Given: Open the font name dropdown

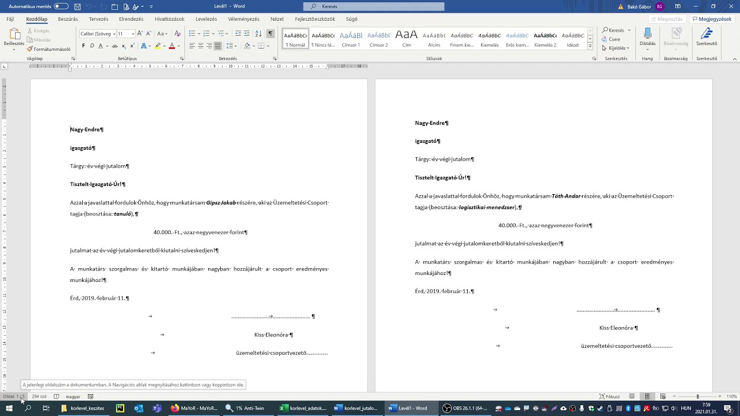Looking at the screenshot, I should tap(114, 34).
